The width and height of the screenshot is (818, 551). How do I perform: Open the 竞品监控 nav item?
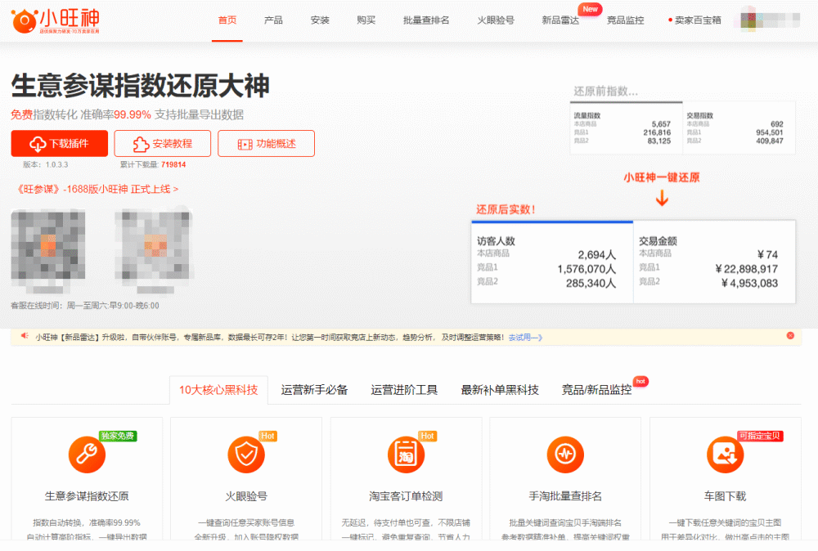click(626, 20)
